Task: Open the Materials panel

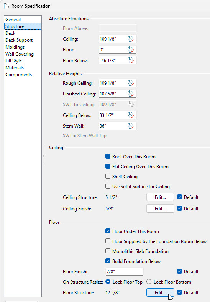Action: tap(23, 68)
